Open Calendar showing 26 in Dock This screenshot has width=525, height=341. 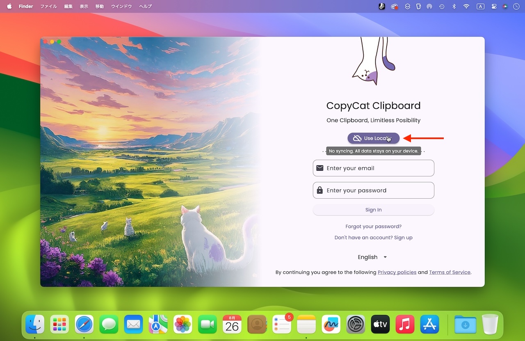click(x=232, y=325)
